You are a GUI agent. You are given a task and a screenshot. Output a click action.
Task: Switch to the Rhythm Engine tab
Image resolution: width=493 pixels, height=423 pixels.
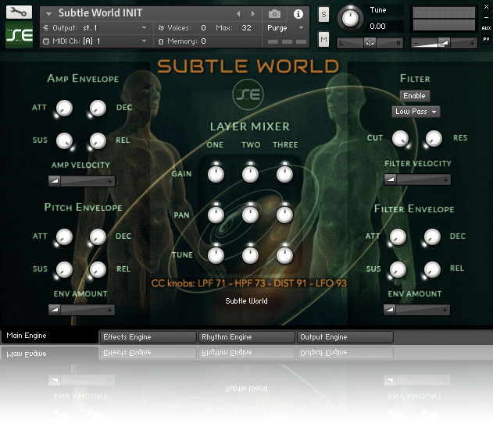tap(246, 337)
